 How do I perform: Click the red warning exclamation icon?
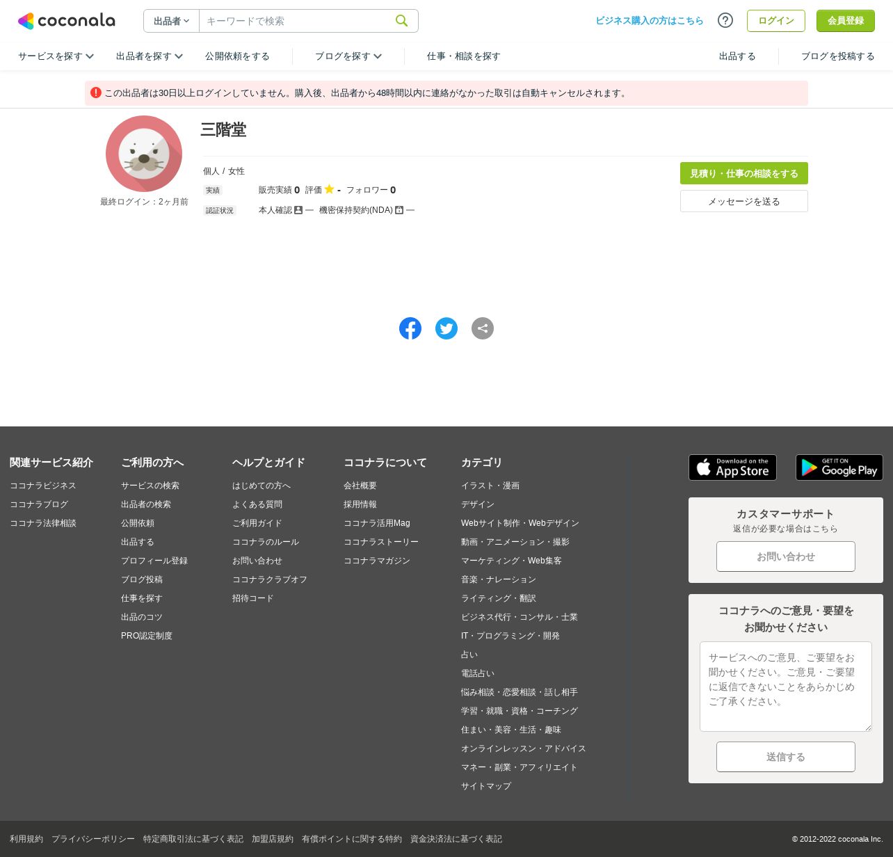96,93
